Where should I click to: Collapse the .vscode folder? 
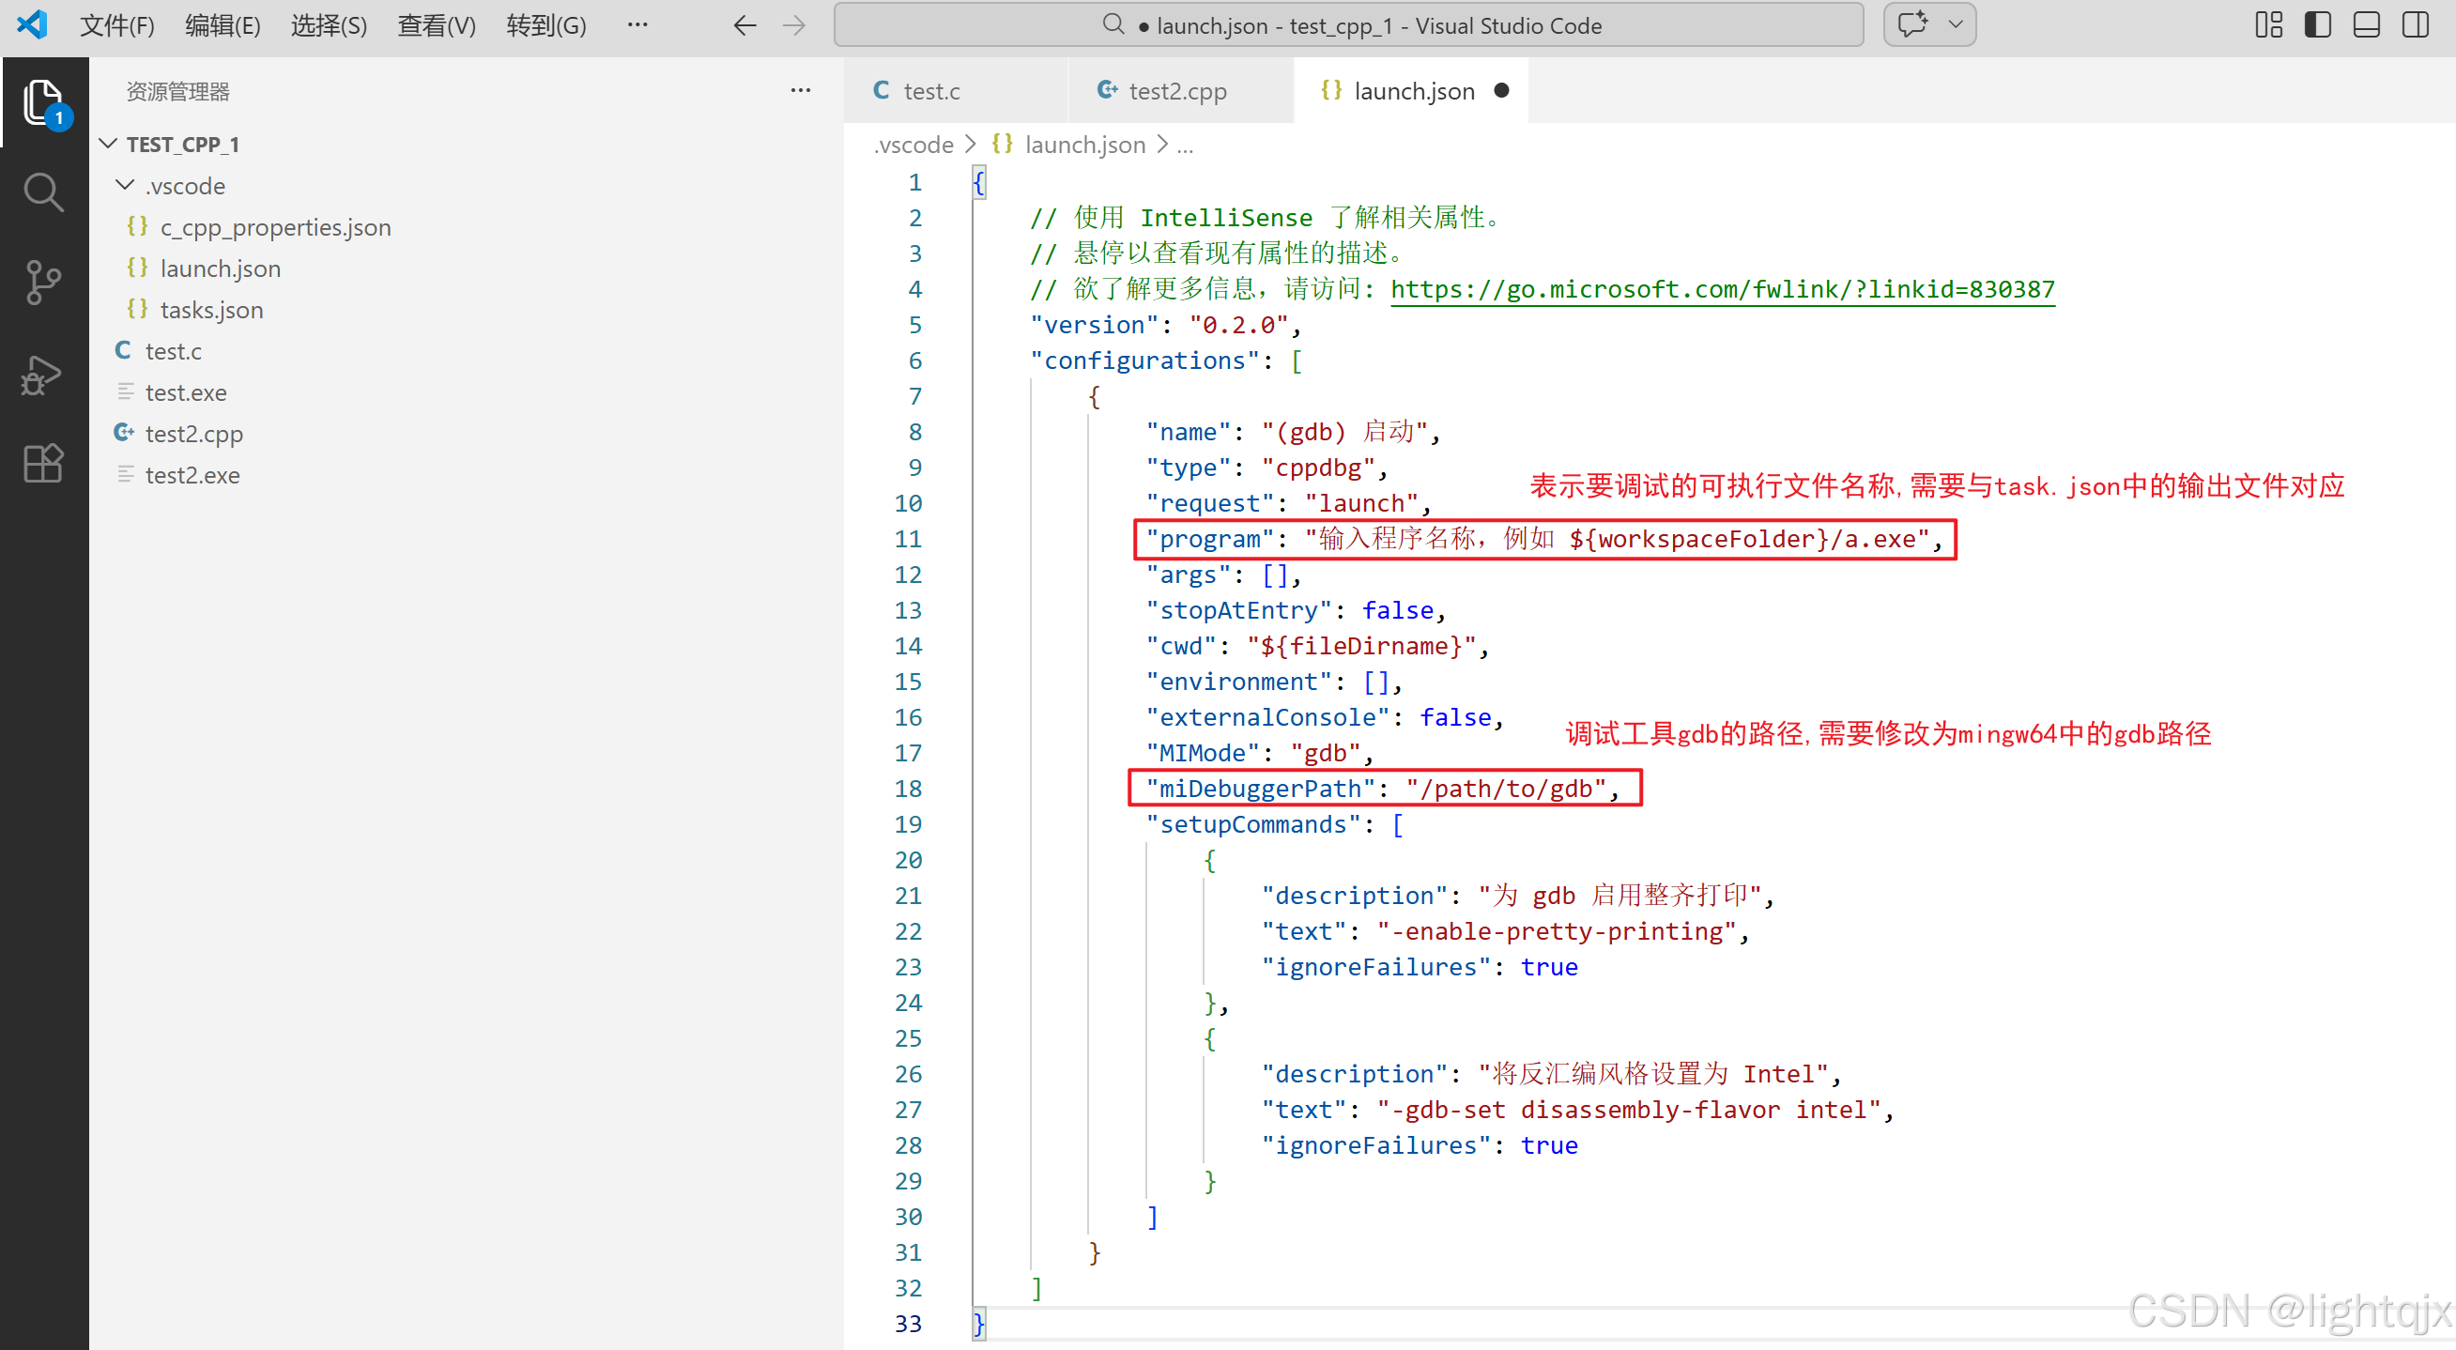125,185
